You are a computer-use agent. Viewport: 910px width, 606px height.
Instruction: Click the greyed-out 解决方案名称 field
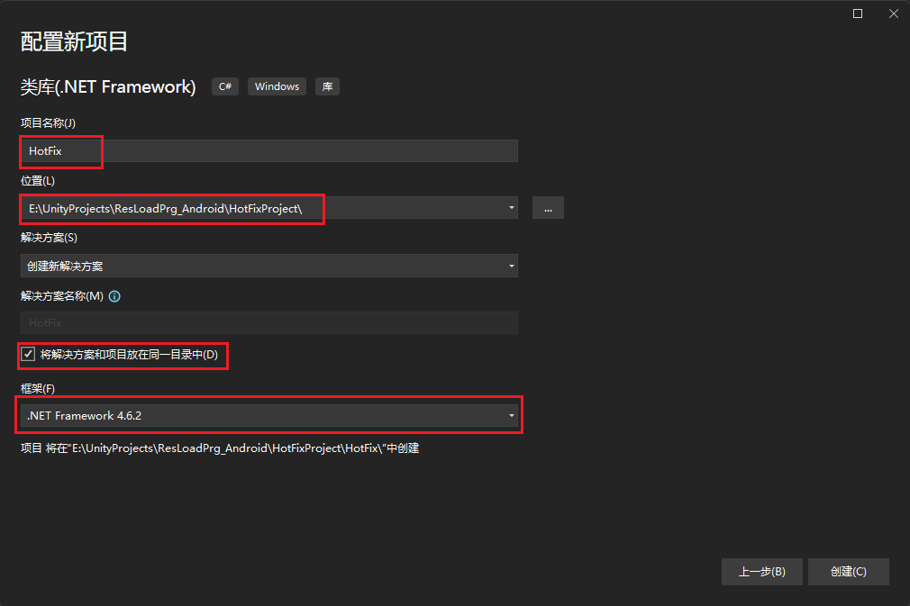pyautogui.click(x=268, y=323)
